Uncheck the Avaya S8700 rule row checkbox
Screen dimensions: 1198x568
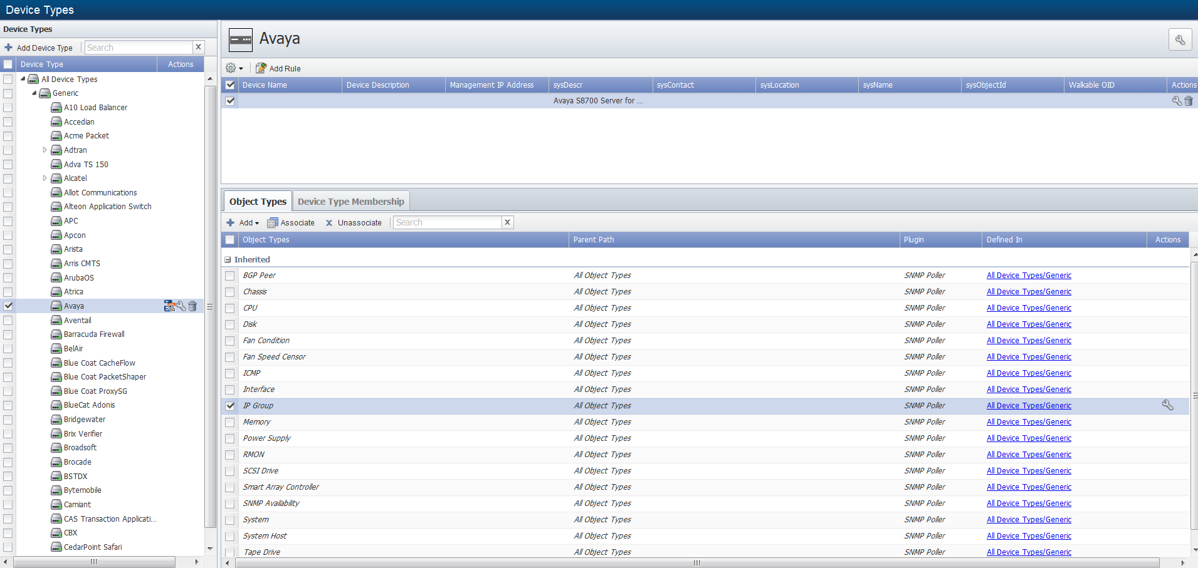click(x=230, y=101)
